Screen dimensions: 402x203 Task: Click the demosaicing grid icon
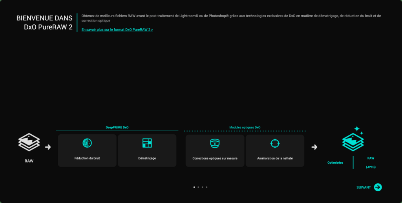(147, 143)
